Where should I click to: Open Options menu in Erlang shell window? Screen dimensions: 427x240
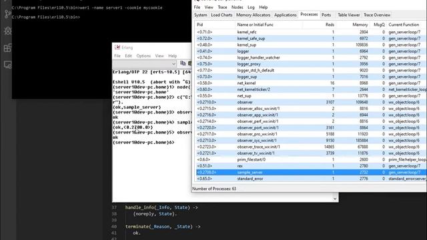(143, 56)
